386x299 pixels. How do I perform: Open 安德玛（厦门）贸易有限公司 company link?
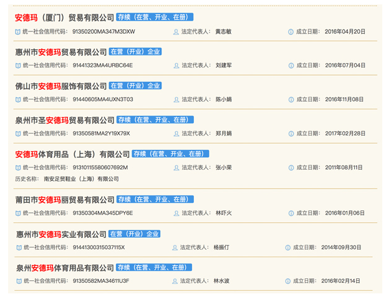(64, 17)
